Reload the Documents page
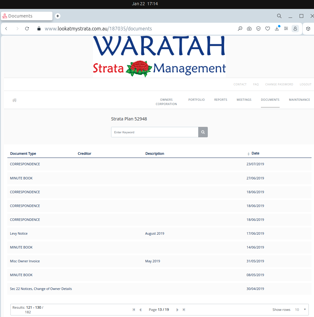 pyautogui.click(x=27, y=29)
